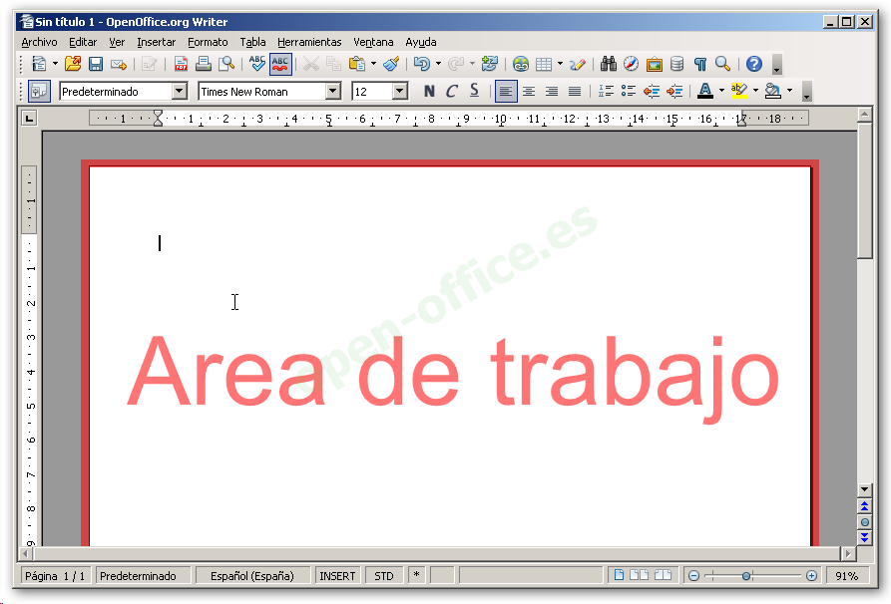
Task: Open the Ayuda menu
Action: pos(421,42)
